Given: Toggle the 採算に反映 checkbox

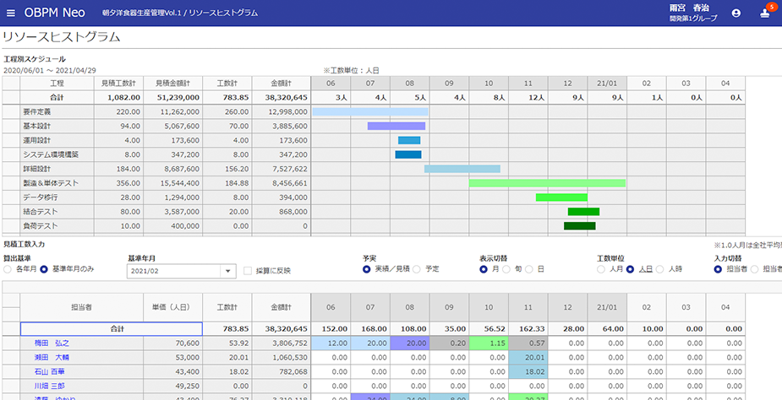Looking at the screenshot, I should [x=248, y=271].
